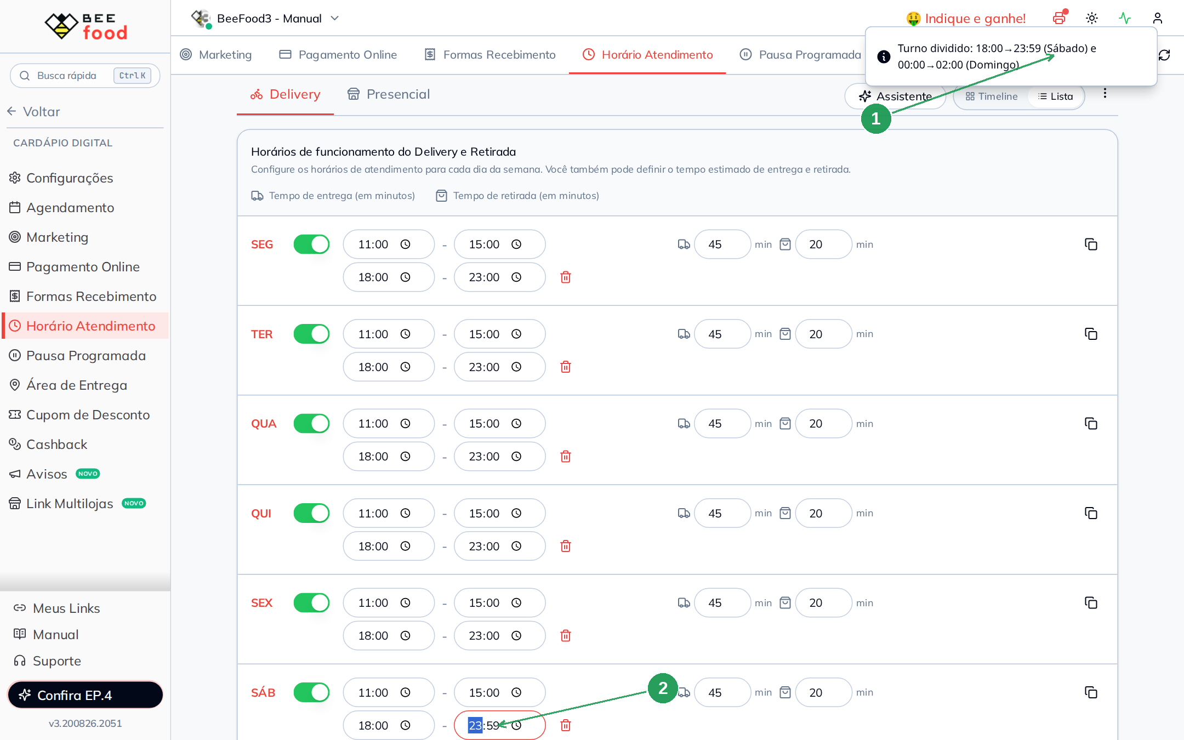Open Cupom de Desconto in sidebar
Image resolution: width=1184 pixels, height=740 pixels.
pos(85,415)
